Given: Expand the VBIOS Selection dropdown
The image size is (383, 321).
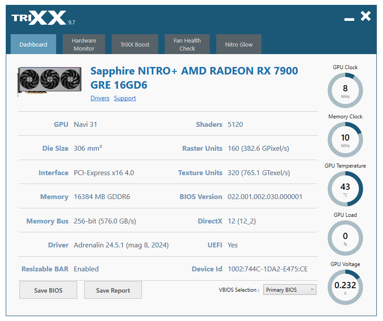Looking at the screenshot, I should coord(290,290).
